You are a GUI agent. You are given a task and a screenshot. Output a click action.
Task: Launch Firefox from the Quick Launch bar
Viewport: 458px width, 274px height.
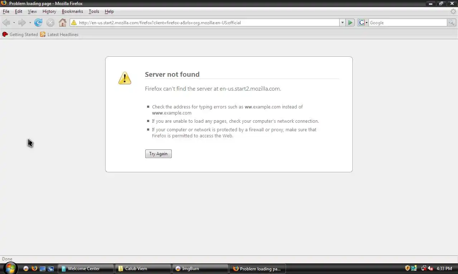[34, 268]
